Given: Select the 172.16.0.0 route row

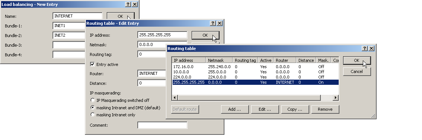Looking at the screenshot, I should click(x=255, y=67).
